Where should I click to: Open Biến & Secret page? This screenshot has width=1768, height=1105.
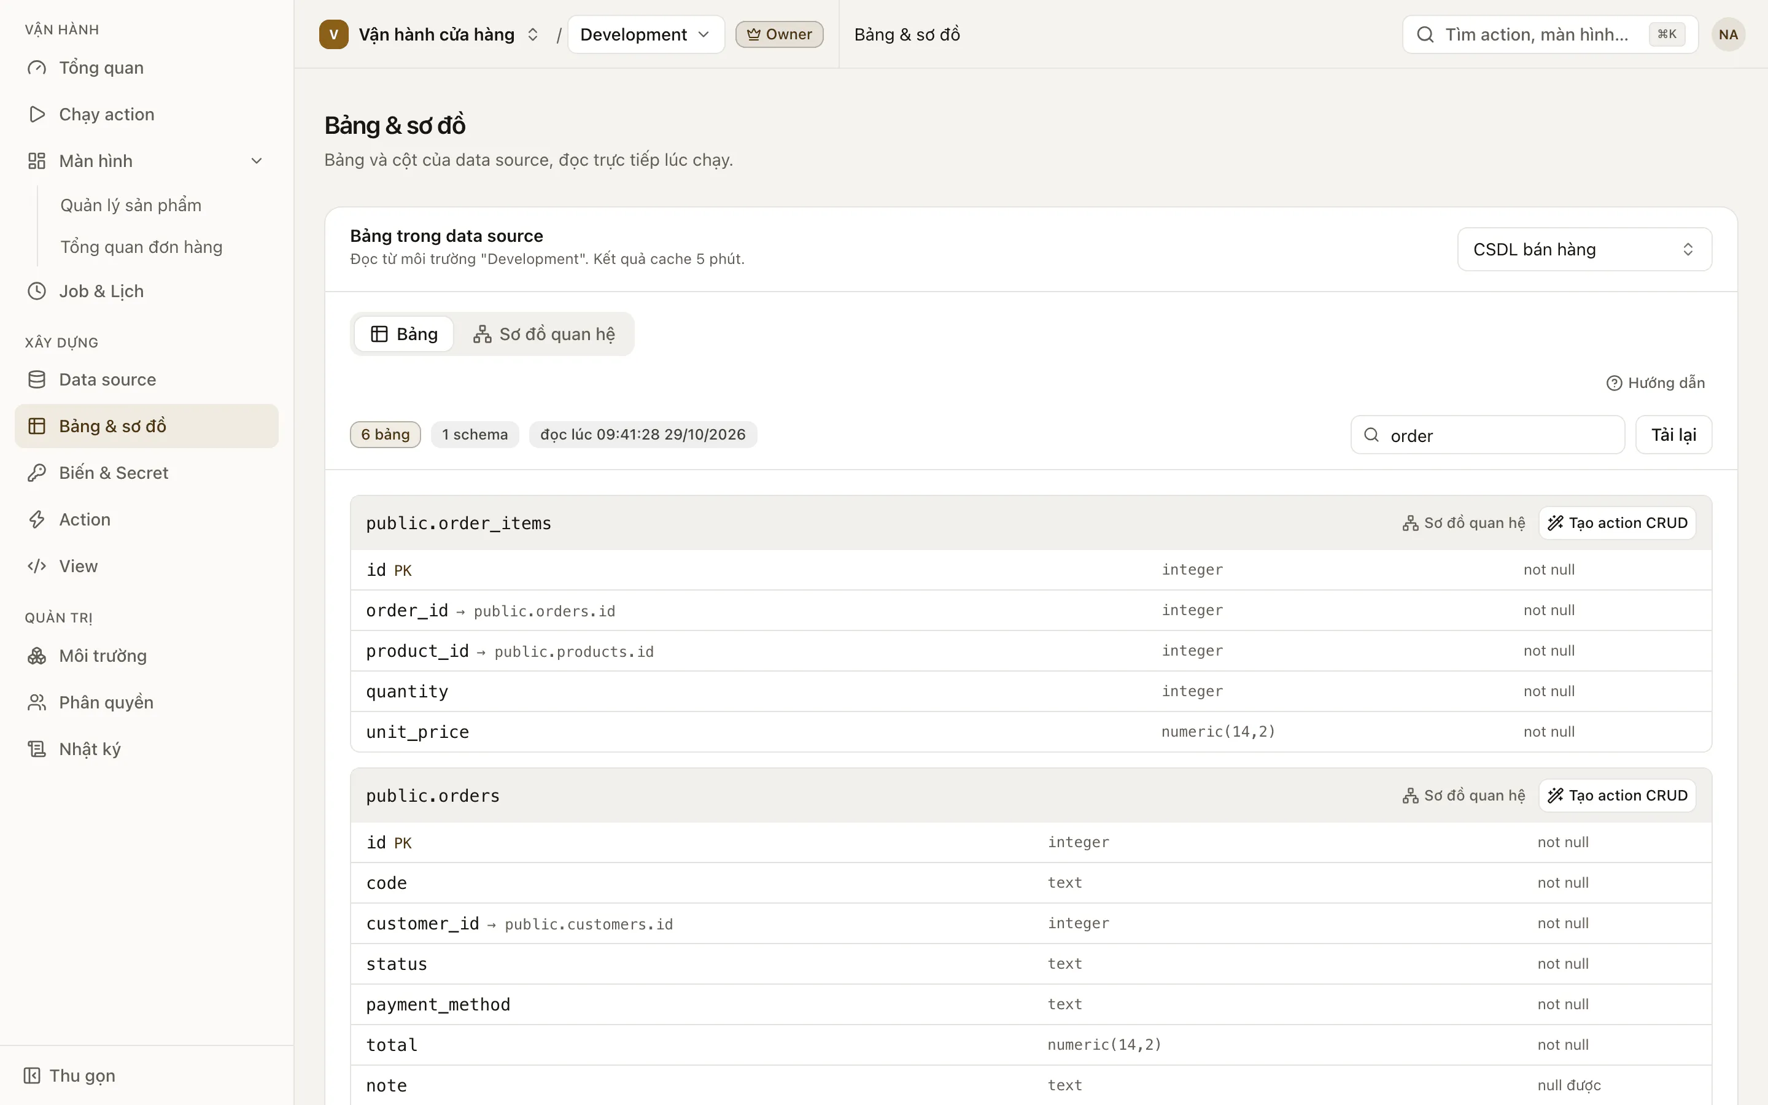146,473
